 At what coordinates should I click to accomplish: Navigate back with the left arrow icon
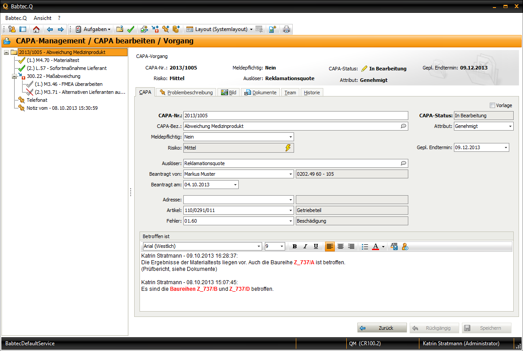click(50, 29)
